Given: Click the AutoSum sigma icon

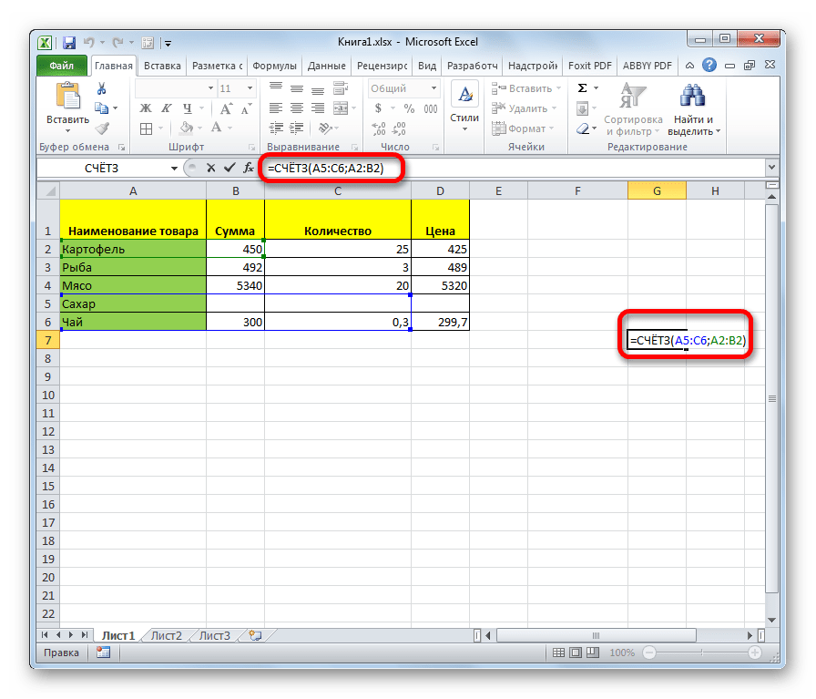Looking at the screenshot, I should (581, 88).
